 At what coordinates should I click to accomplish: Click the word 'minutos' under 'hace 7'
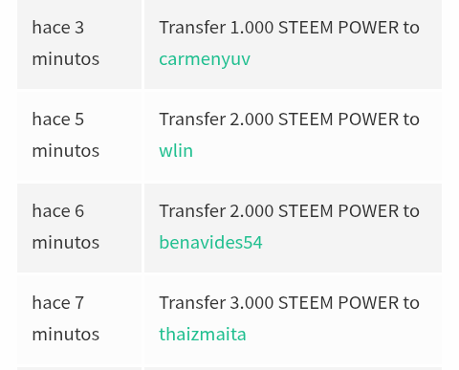click(x=66, y=335)
